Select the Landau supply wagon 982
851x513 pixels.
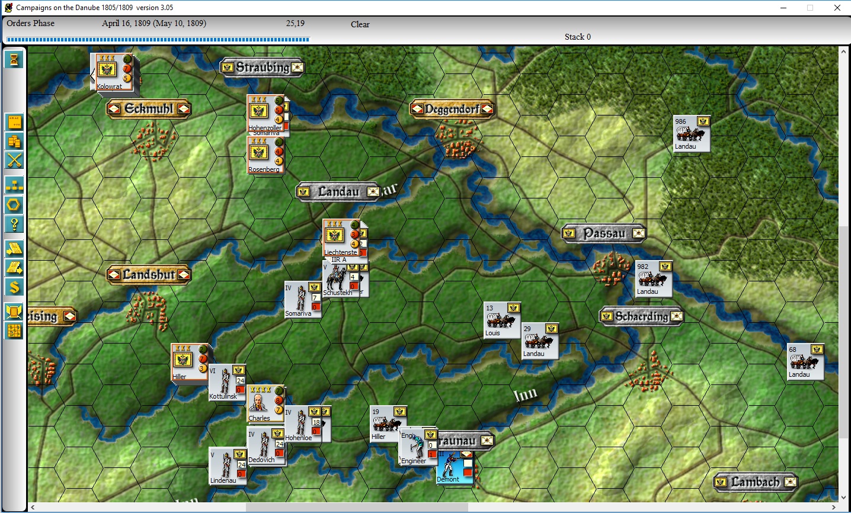tap(654, 278)
